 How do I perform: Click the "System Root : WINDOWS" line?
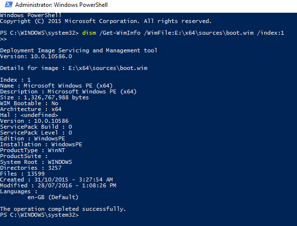click(36, 162)
